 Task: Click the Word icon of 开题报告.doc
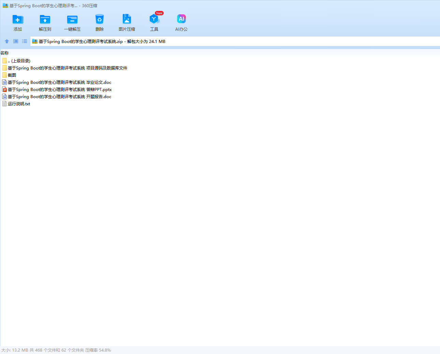point(4,96)
